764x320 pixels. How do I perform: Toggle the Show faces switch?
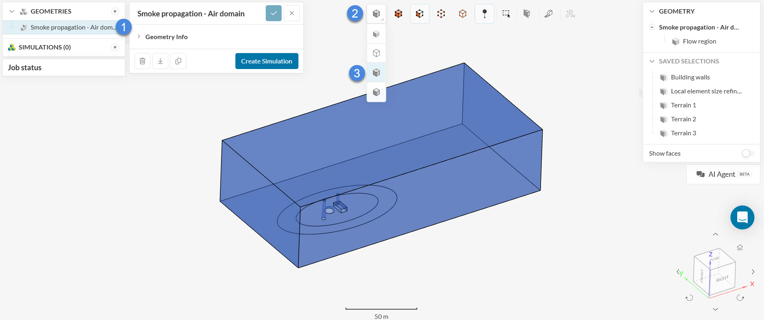[x=747, y=153]
